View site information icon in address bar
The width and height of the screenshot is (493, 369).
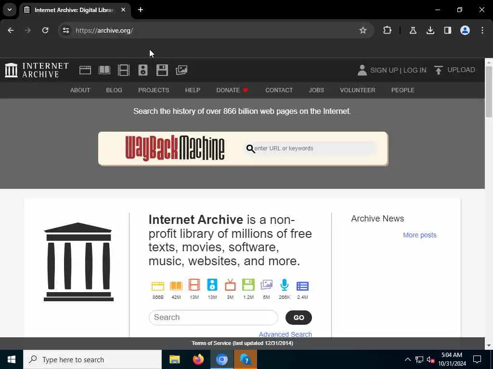[x=65, y=30]
